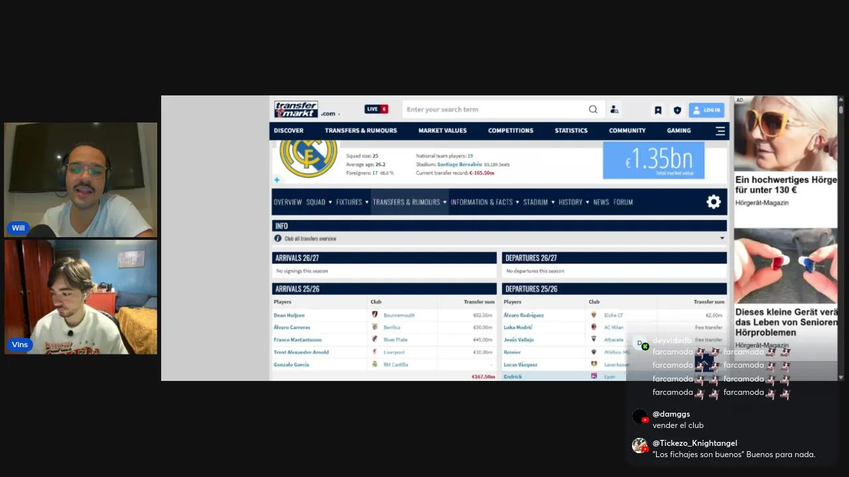Open the Statistics menu
Viewport: 849px width, 477px height.
(x=571, y=131)
